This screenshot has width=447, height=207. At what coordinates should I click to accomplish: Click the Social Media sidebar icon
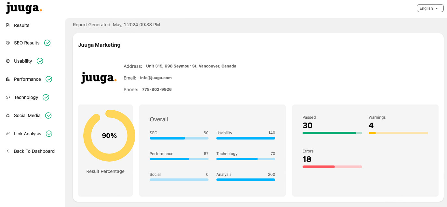(8, 116)
